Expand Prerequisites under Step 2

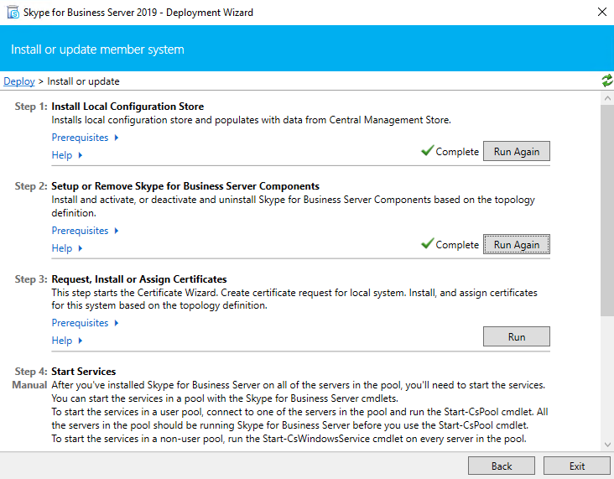(x=85, y=231)
